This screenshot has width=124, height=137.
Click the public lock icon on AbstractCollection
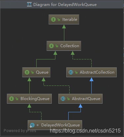tap(76, 72)
